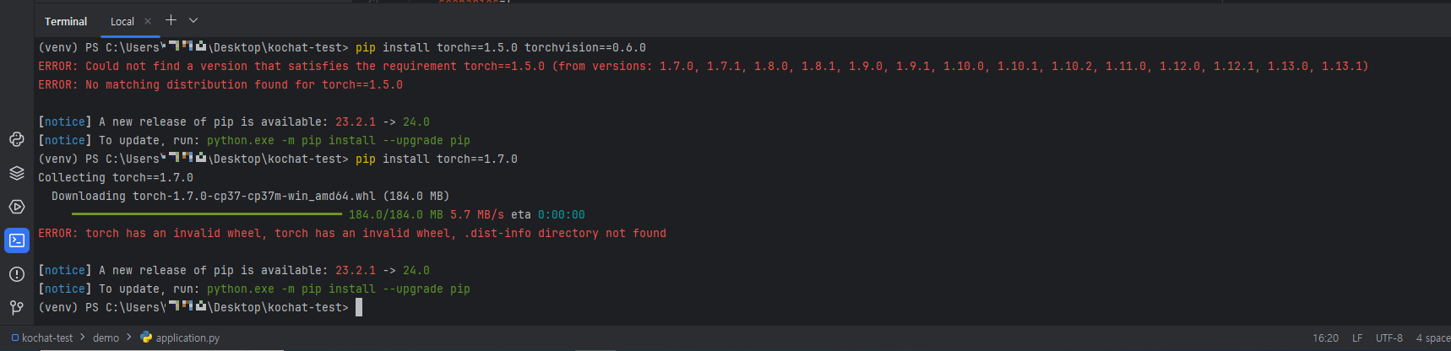Click the '5.7 MB/s' download speed

[x=477, y=214]
